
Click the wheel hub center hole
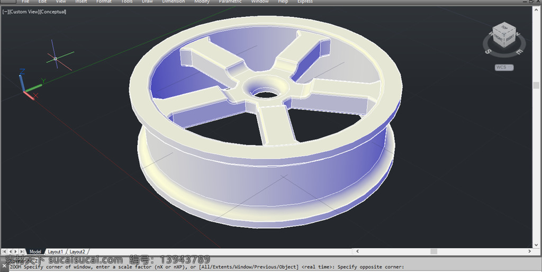(x=266, y=94)
